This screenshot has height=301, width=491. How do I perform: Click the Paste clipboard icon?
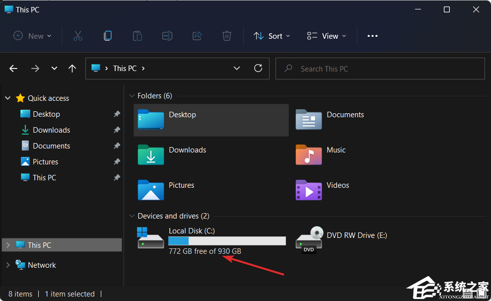pos(138,36)
